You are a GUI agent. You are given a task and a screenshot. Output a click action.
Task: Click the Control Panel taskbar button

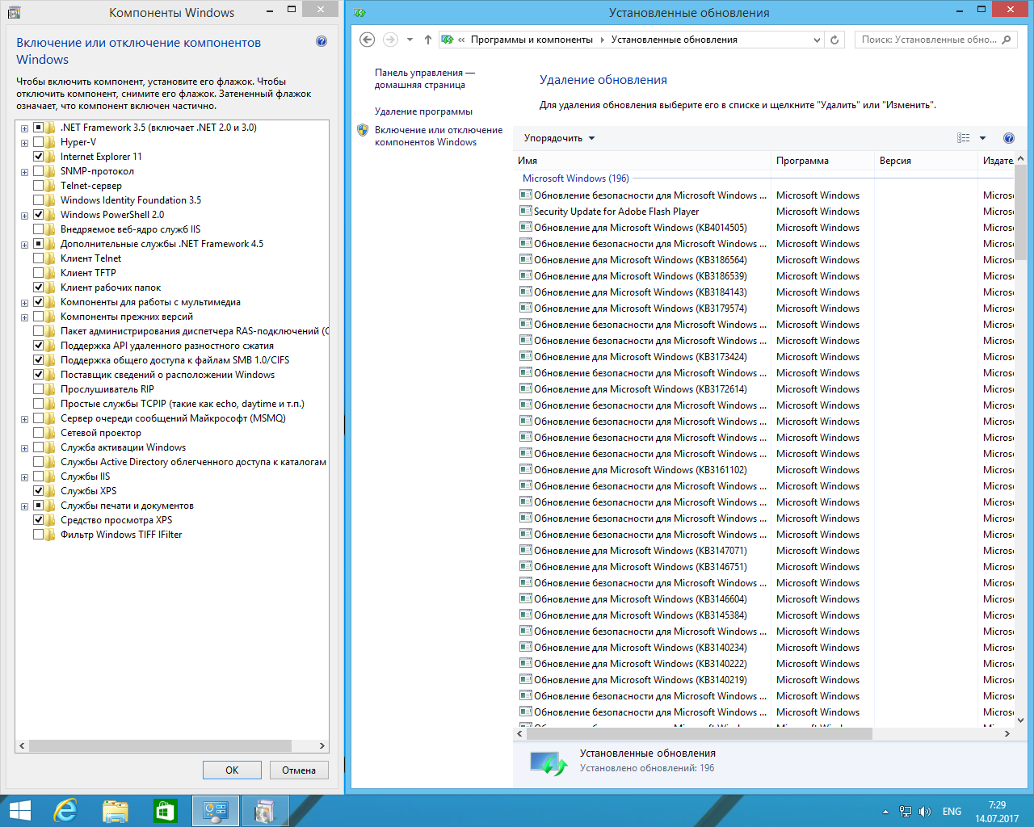pos(215,811)
